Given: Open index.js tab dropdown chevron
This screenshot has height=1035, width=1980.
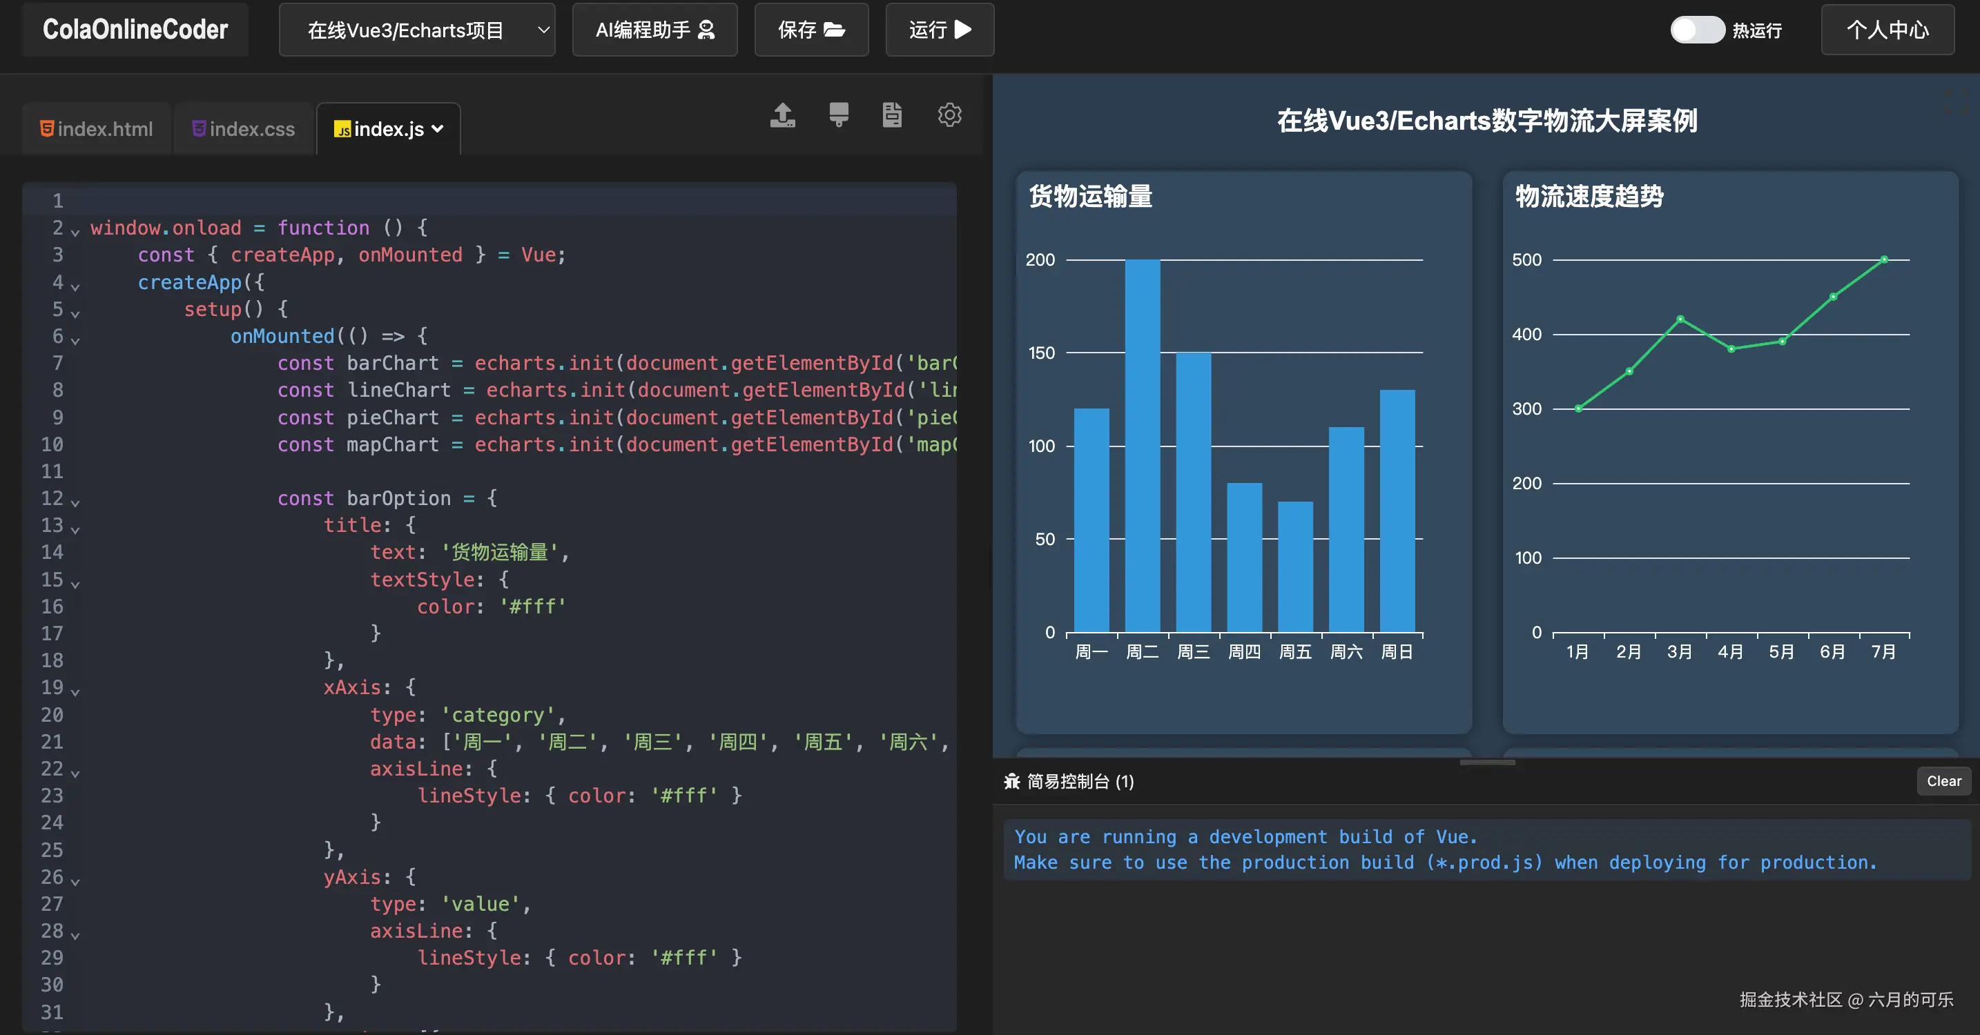Looking at the screenshot, I should tap(438, 128).
